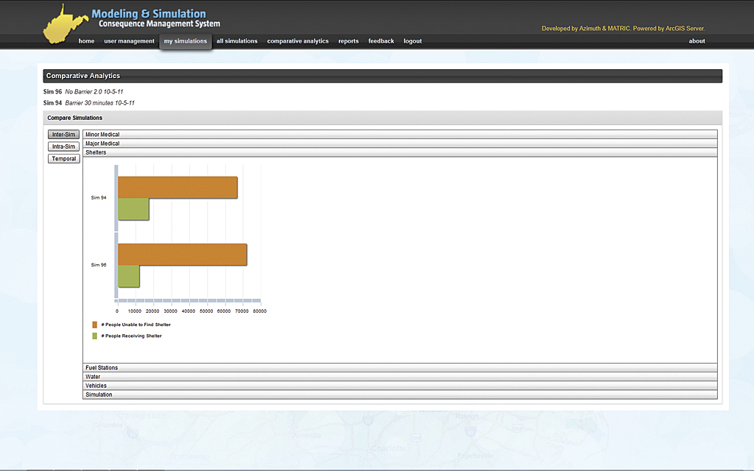Viewport: 754px width, 471px height.
Task: Click the Sim 94 orange bar in chart
Action: point(177,188)
